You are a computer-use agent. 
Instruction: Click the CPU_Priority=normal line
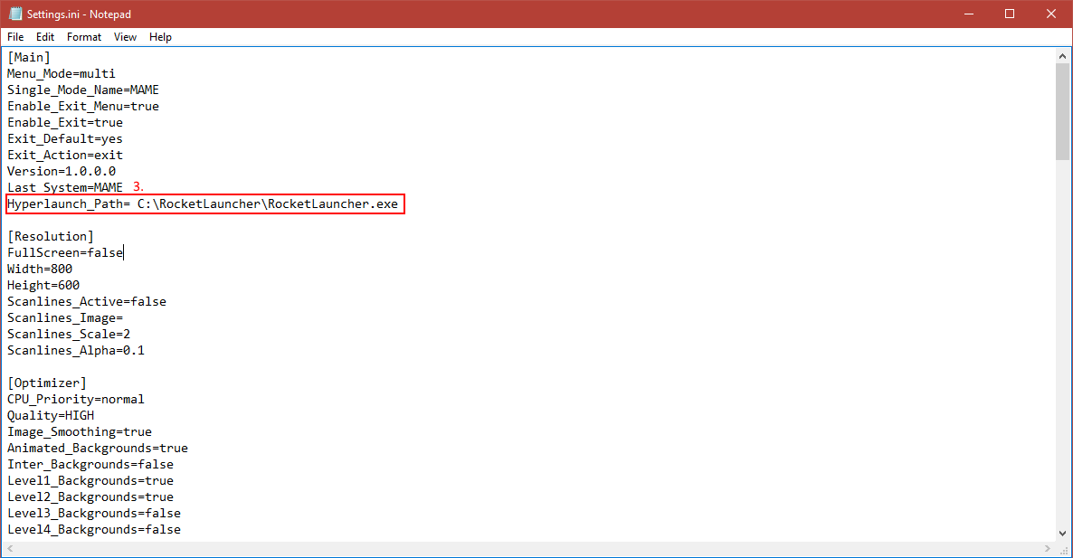[76, 400]
